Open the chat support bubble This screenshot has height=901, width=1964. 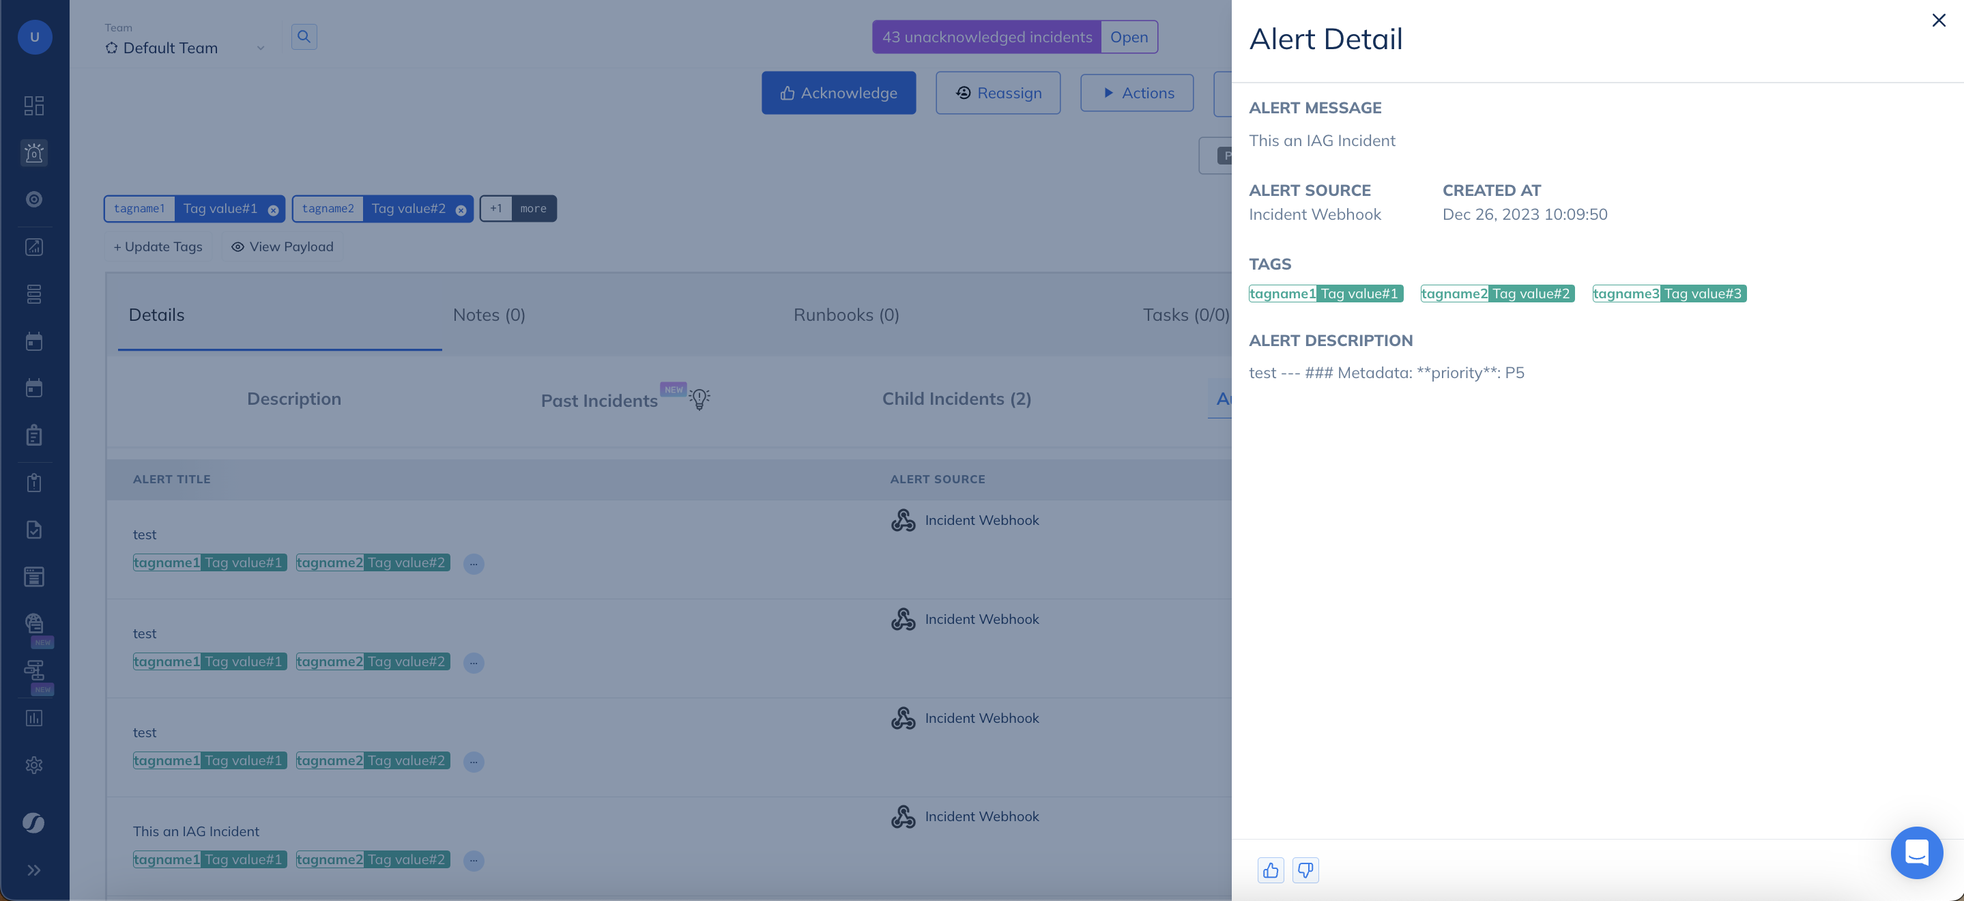(1916, 852)
